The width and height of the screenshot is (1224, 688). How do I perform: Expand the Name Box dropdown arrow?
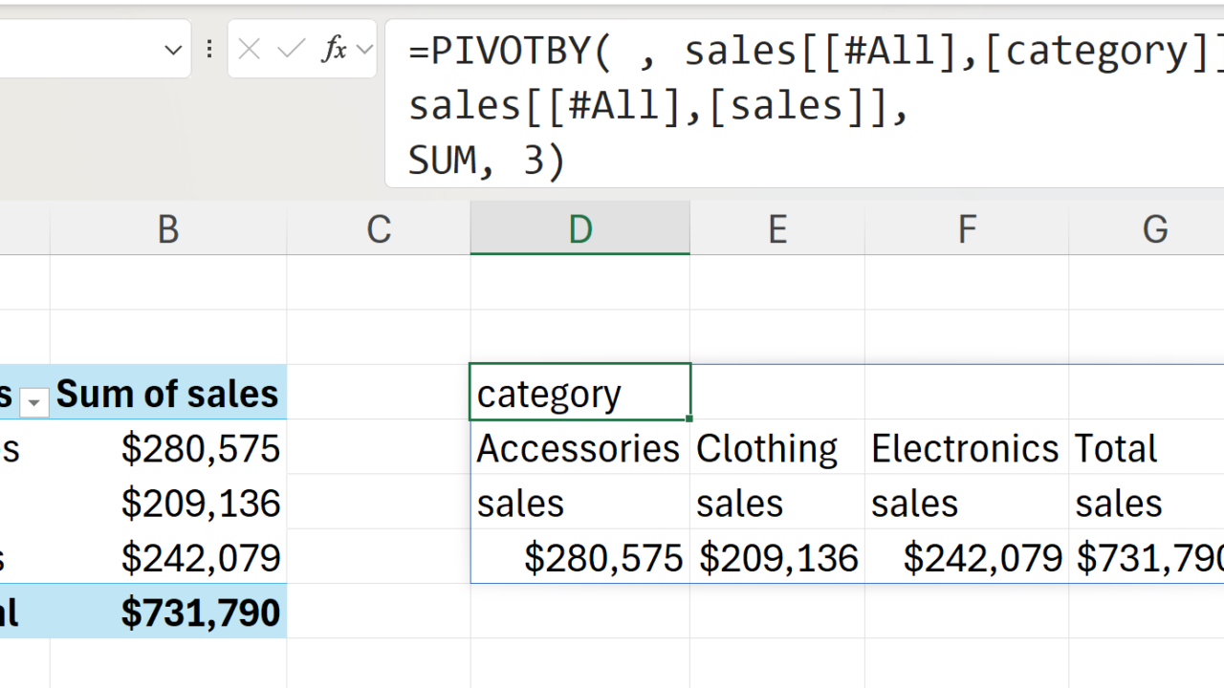coord(173,50)
